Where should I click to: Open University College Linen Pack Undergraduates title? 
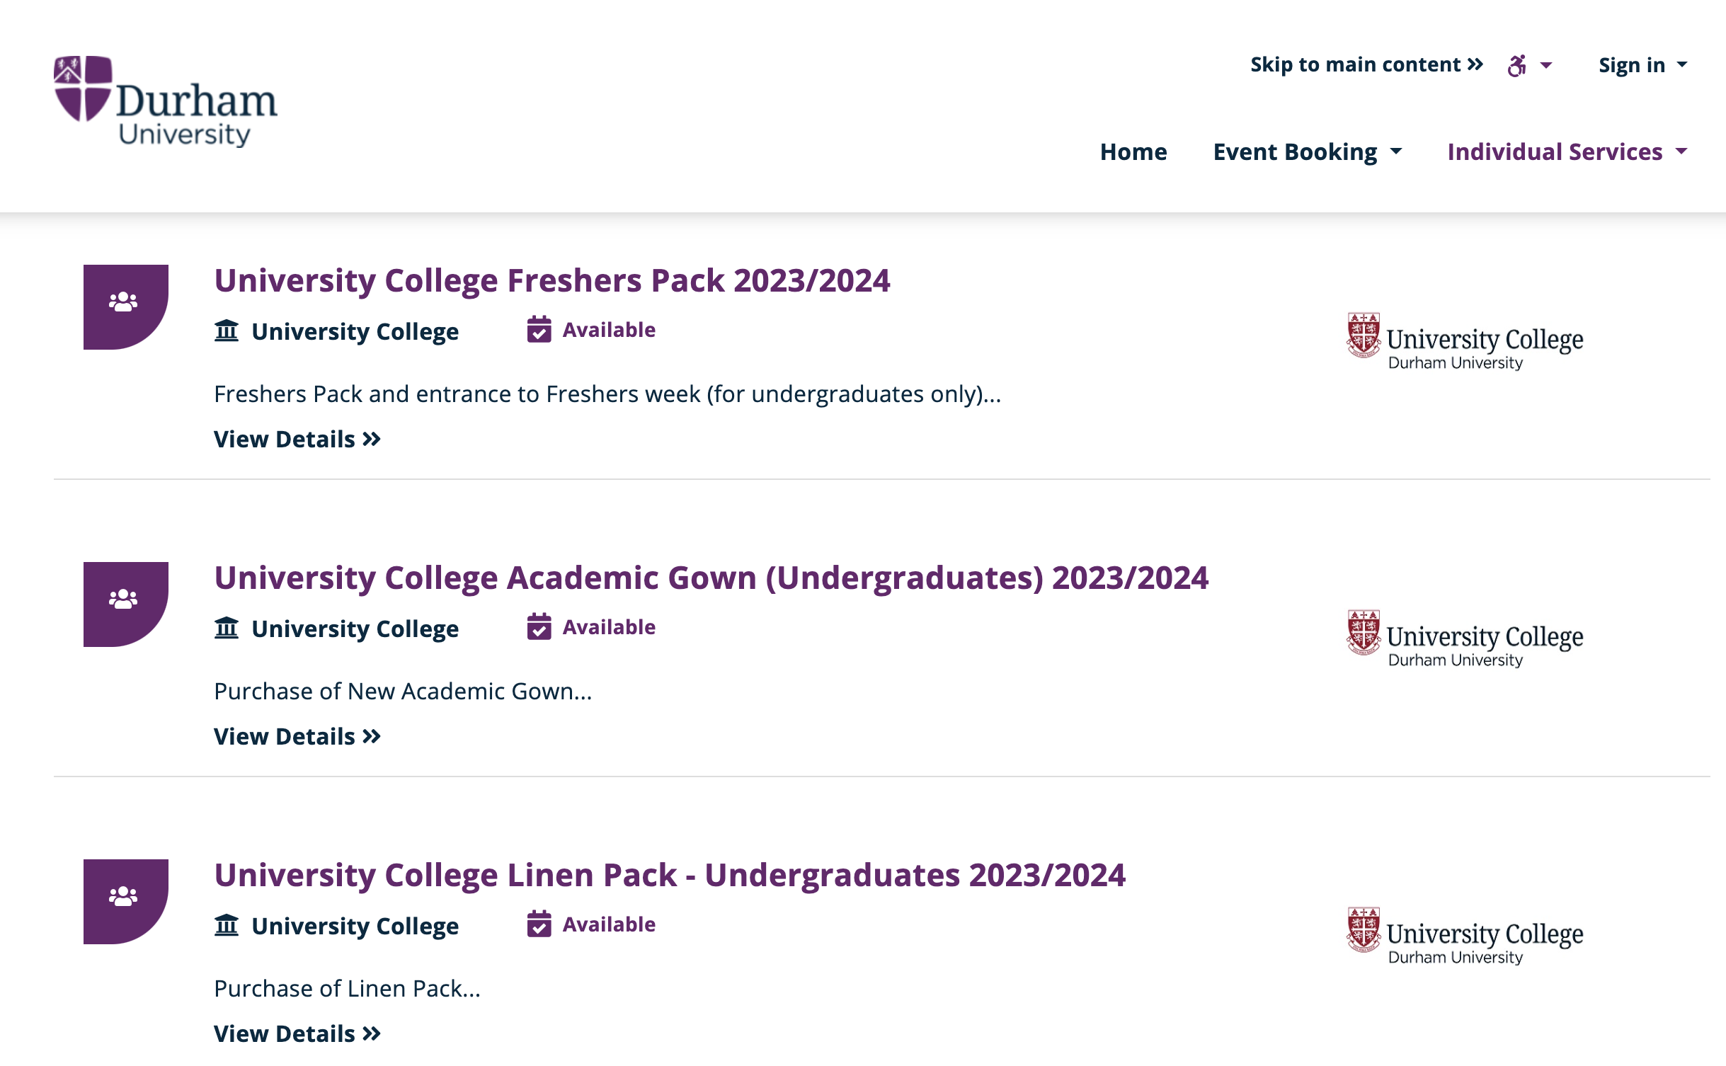670,875
